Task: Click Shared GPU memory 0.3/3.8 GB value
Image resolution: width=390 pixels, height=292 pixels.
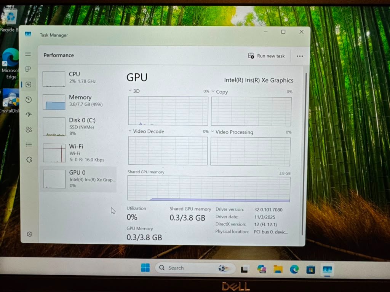Action: coord(187,218)
